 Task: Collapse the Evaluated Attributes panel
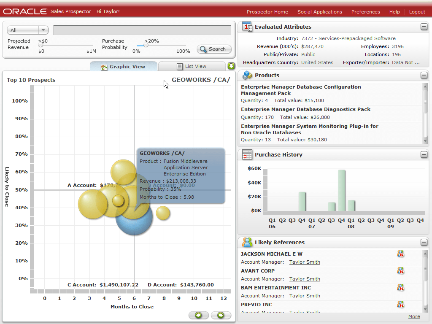coord(424,26)
